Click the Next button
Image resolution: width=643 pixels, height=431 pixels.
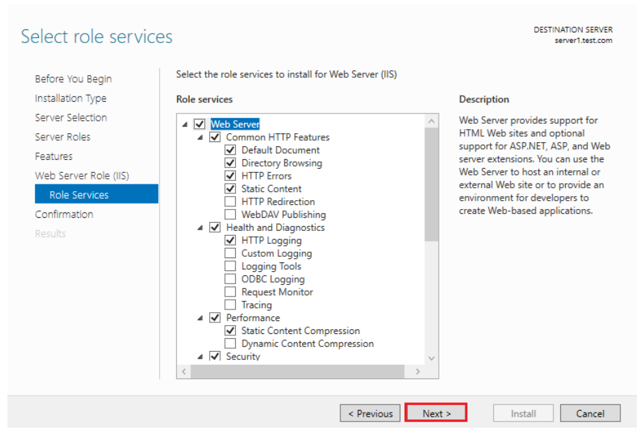436,413
